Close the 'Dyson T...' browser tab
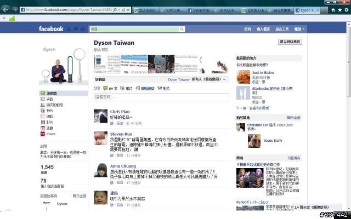The image size is (351, 219). (318, 10)
